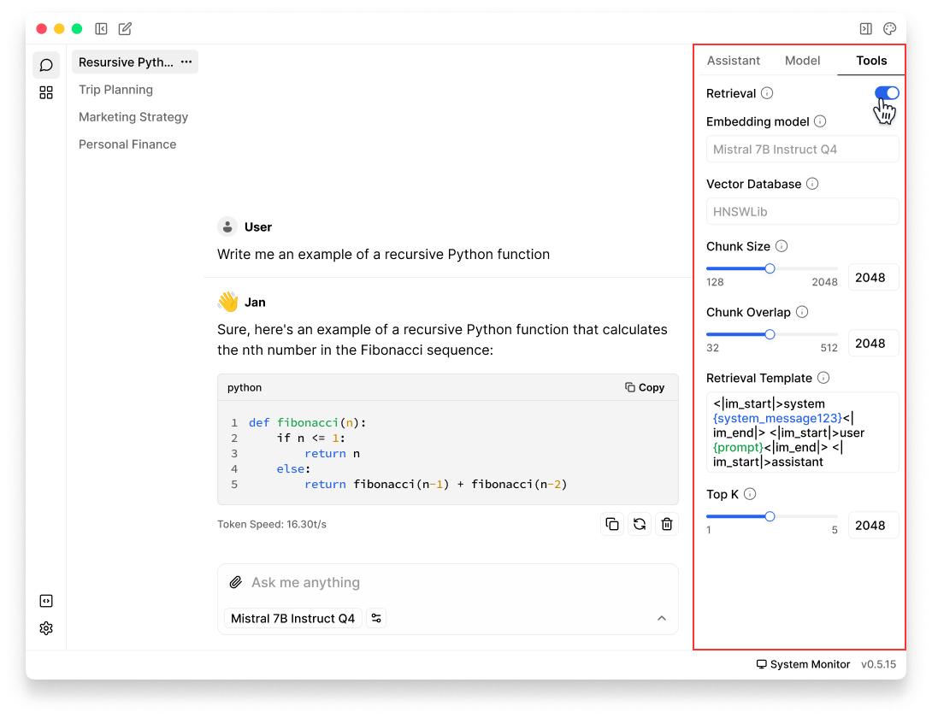Regenerate the response with refresh icon
Viewport: 932px width, 718px height.
click(x=639, y=524)
